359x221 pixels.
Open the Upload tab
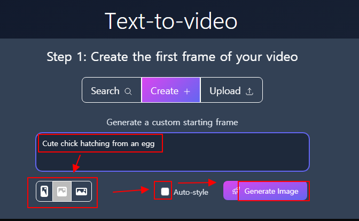231,90
